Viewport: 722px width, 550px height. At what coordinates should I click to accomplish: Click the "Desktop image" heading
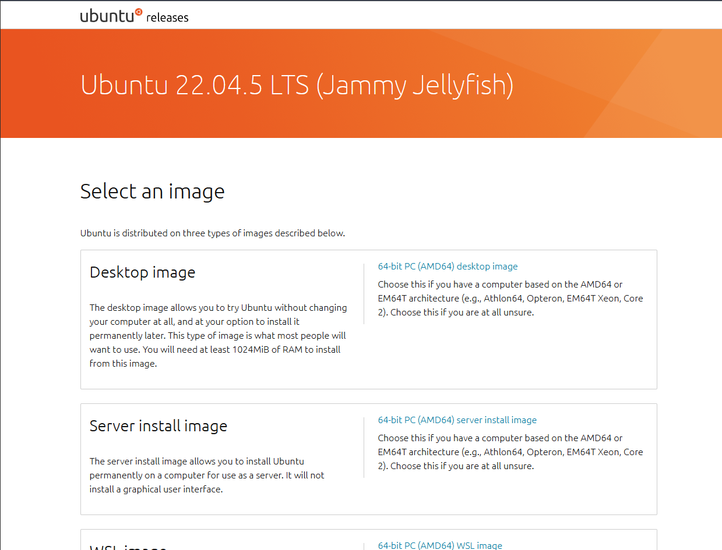coord(143,272)
